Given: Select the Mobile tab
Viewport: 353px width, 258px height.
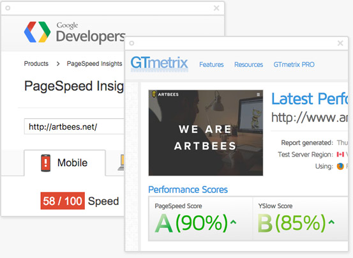Looking at the screenshot, I should click(64, 163).
